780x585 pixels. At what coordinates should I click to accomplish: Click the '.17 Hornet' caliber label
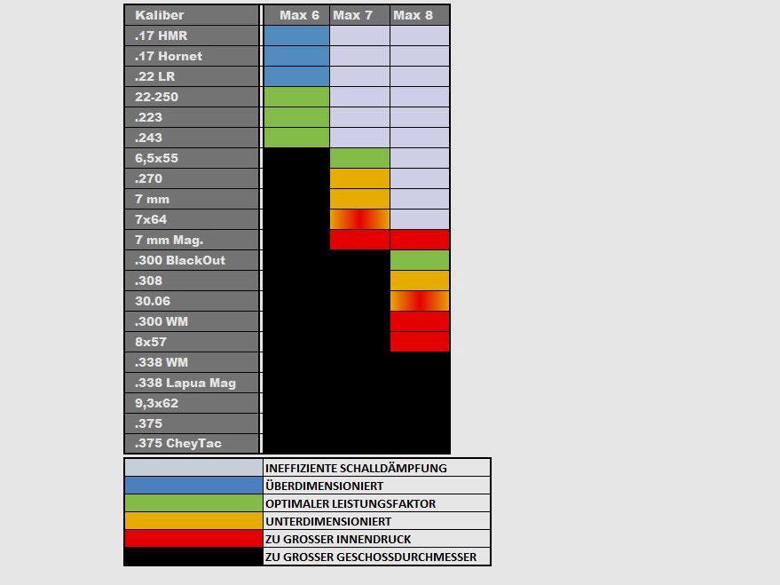click(x=169, y=56)
